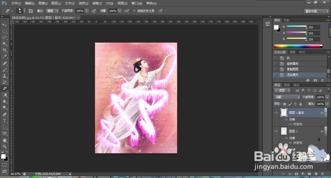Viewport: 331px width, 178px height.
Task: Open the 流量 flow slider arrow
Action: pos(120,11)
